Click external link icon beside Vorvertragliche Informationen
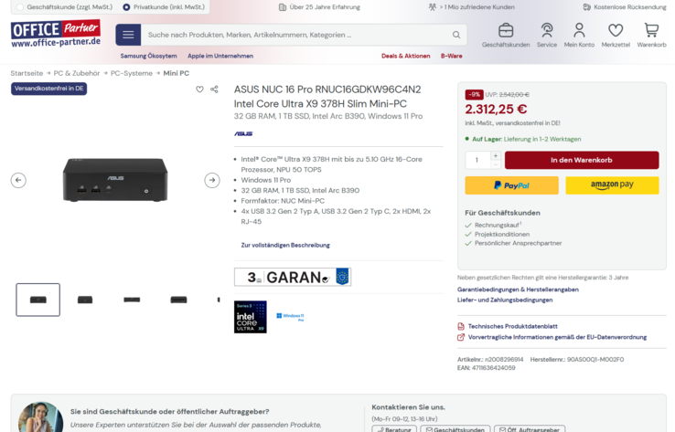675x432 pixels. tap(461, 337)
